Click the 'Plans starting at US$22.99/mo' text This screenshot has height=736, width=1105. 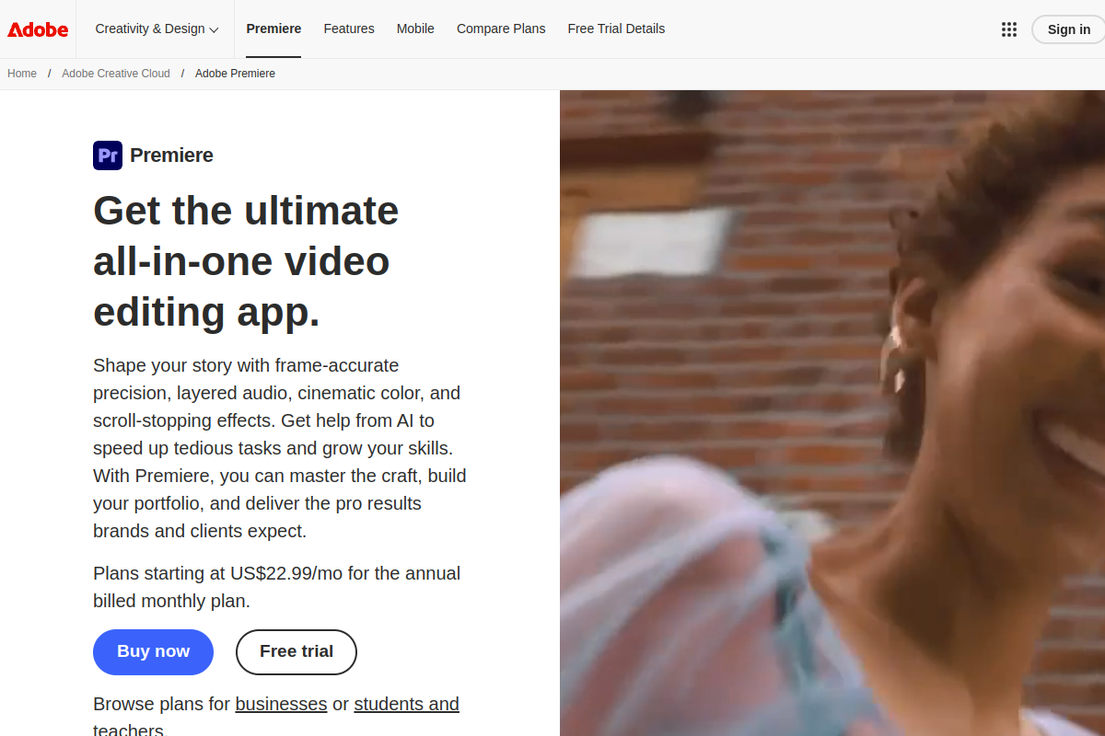tap(276, 587)
